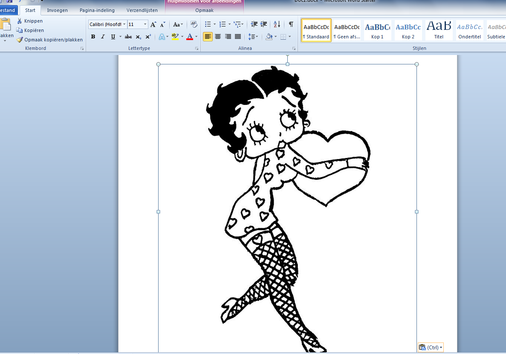Click the image's left middle resize handle

159,212
